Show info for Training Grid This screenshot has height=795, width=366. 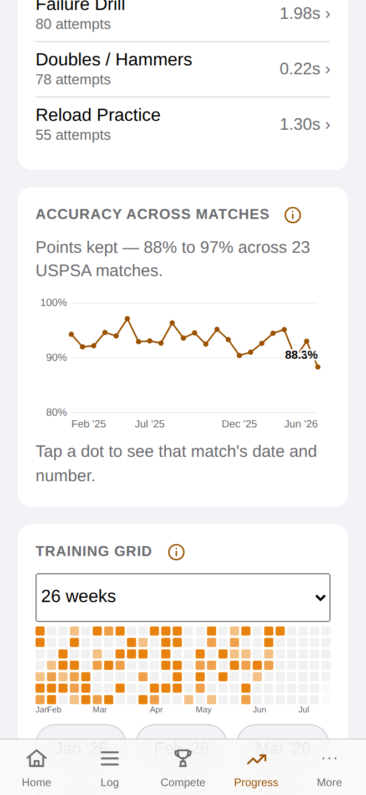point(176,552)
